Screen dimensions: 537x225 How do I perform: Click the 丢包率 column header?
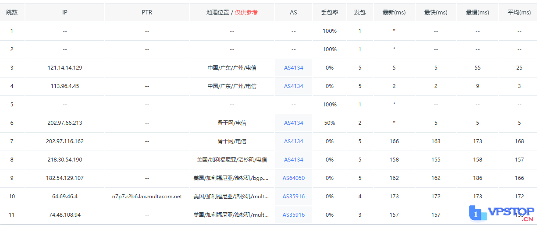tap(329, 13)
